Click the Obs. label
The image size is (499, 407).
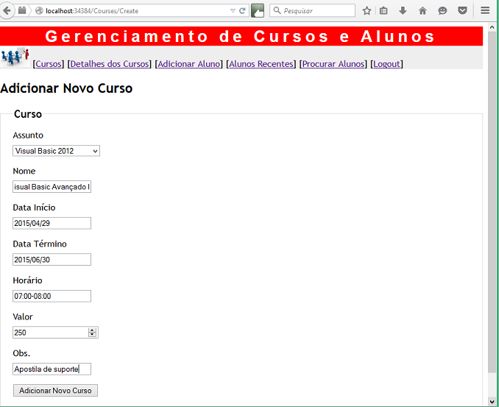click(21, 353)
